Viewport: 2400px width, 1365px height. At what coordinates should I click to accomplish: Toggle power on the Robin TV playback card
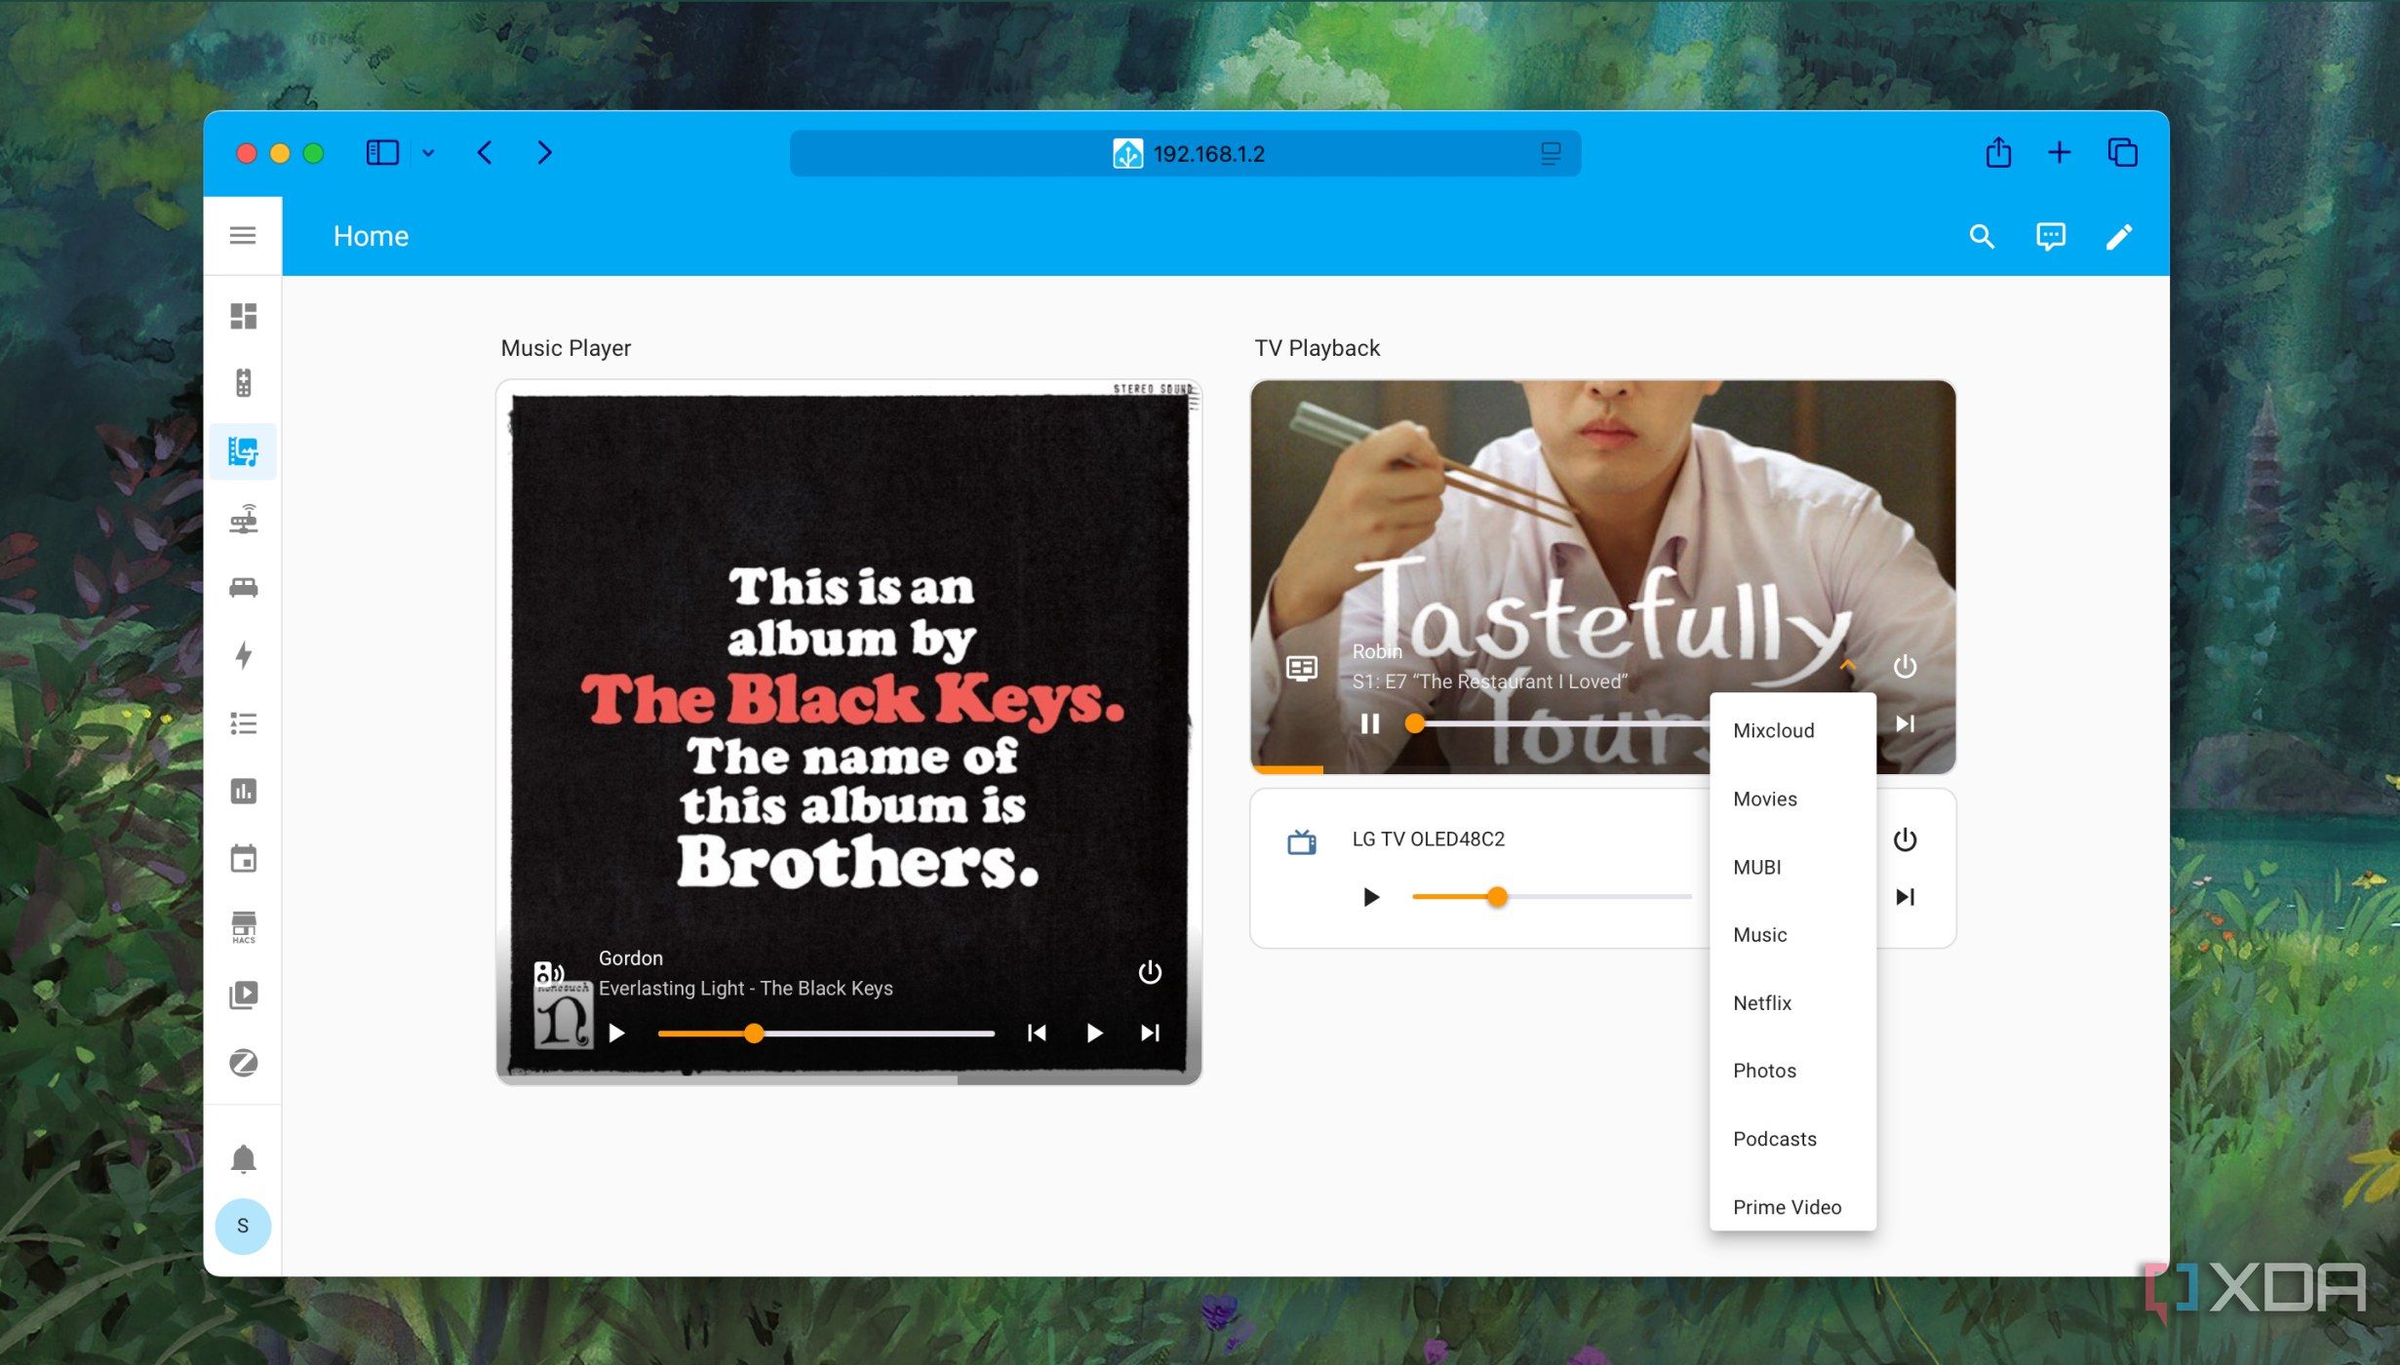(1905, 667)
